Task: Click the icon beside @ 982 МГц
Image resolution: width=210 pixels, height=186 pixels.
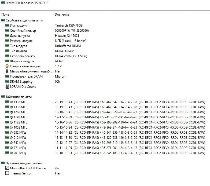Action: click(x=7, y=132)
